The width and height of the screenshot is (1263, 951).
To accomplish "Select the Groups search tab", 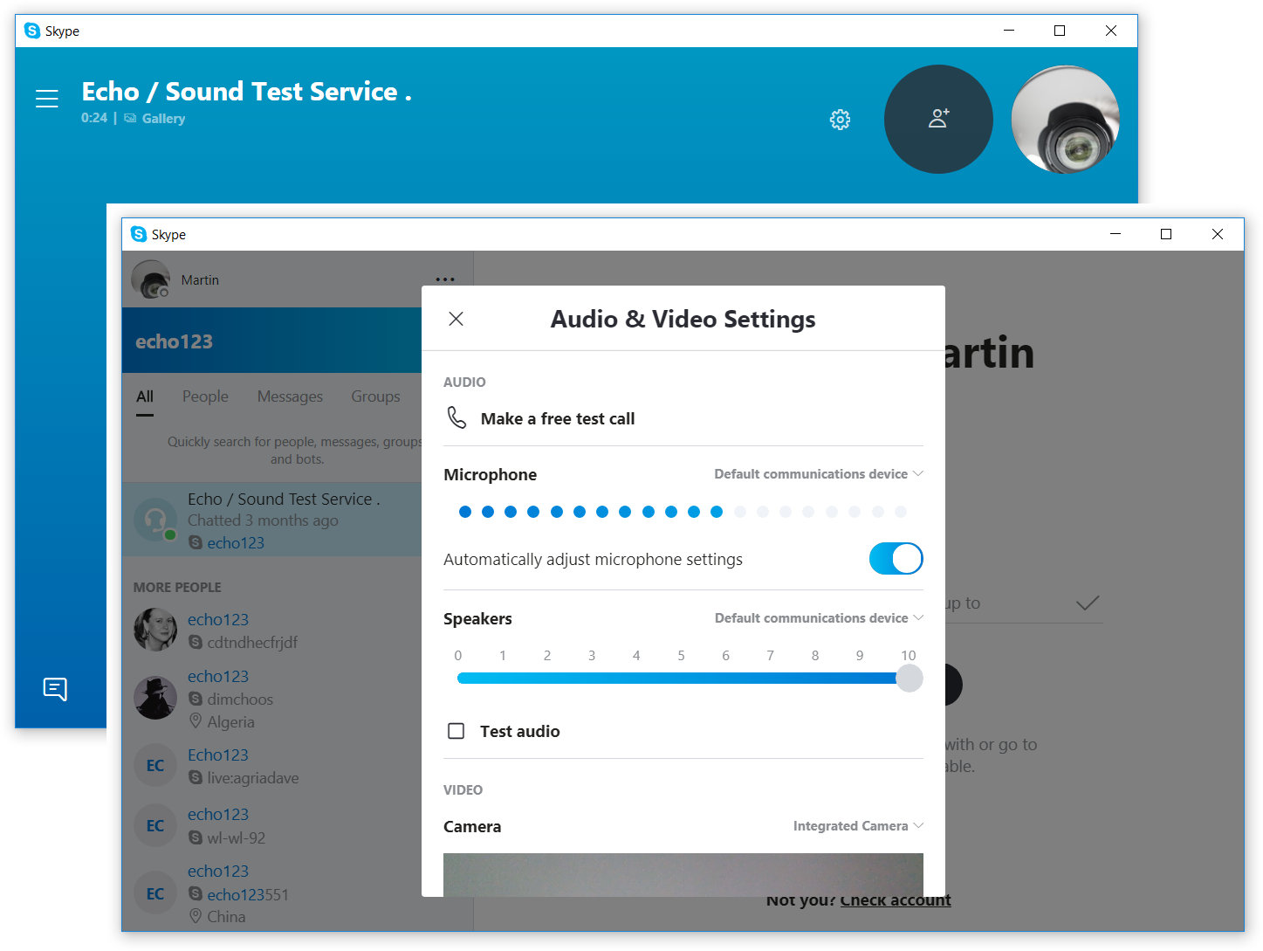I will click(375, 396).
